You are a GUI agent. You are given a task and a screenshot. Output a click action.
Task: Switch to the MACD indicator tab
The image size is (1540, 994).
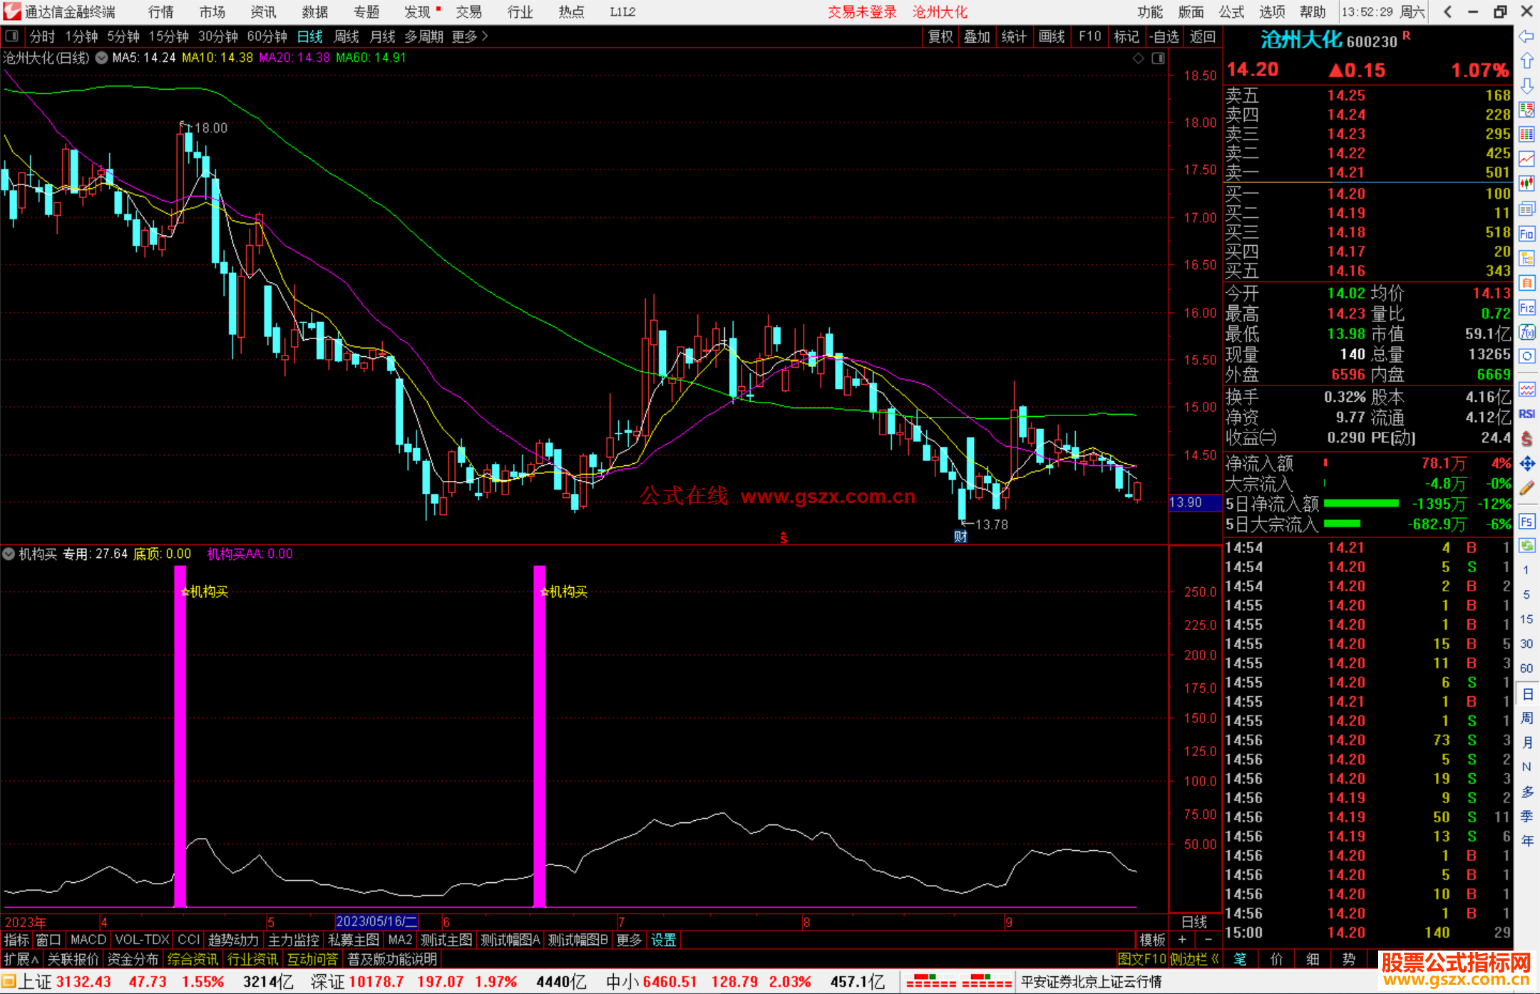tap(88, 940)
